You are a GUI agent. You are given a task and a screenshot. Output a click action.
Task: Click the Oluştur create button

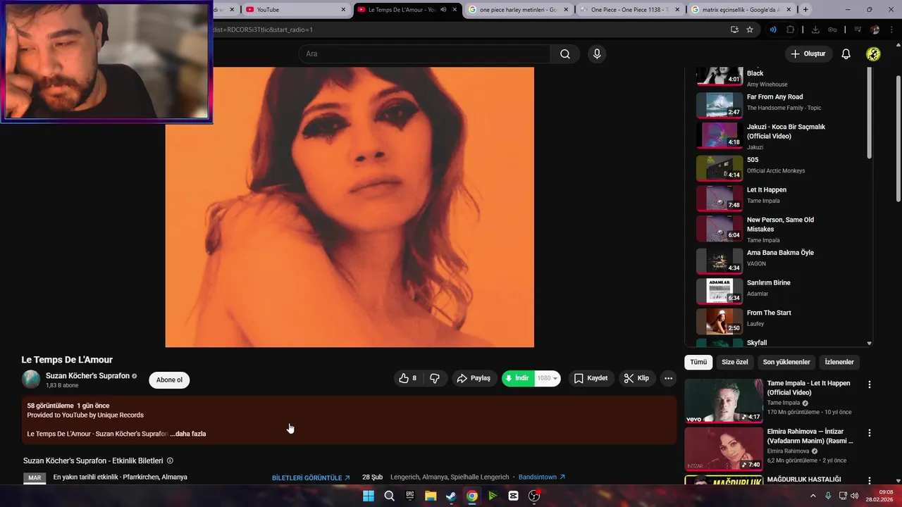(808, 54)
